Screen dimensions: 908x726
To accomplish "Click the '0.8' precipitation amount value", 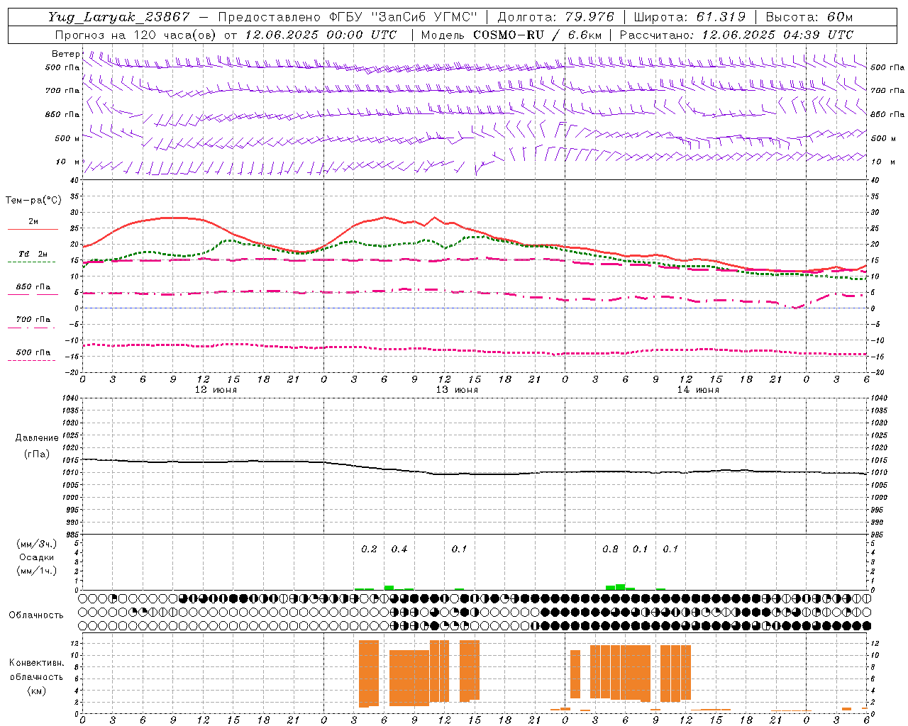I will point(610,549).
